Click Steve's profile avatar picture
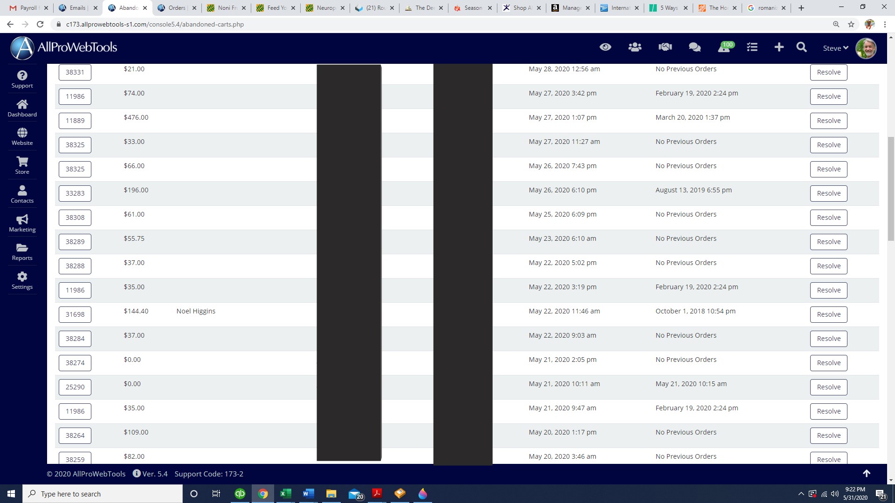 click(866, 48)
